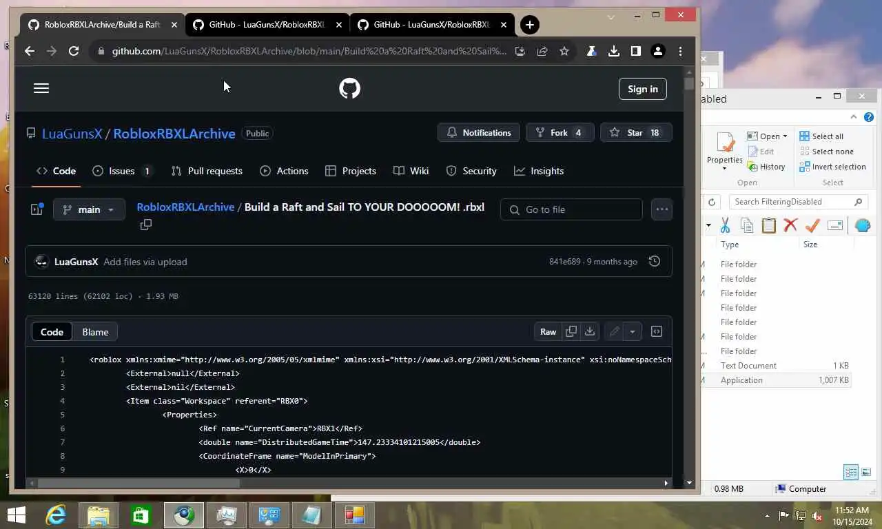Toggle the browser side panel icon
Screen dimensions: 882x529
635,51
